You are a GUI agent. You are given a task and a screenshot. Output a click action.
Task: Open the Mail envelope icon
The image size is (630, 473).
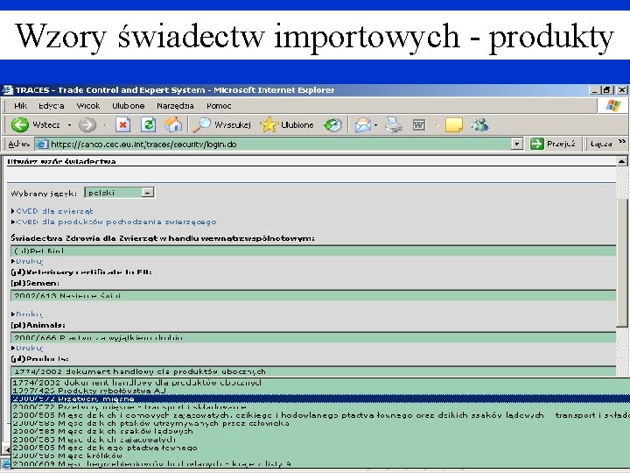click(x=363, y=125)
